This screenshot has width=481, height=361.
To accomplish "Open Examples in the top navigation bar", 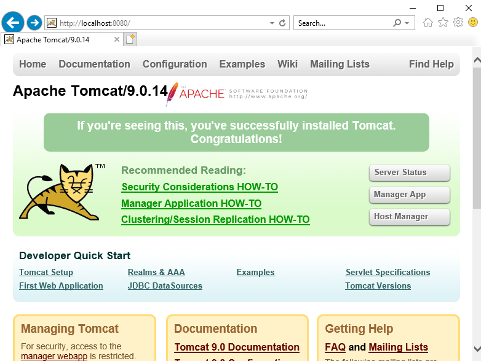I will [x=242, y=64].
